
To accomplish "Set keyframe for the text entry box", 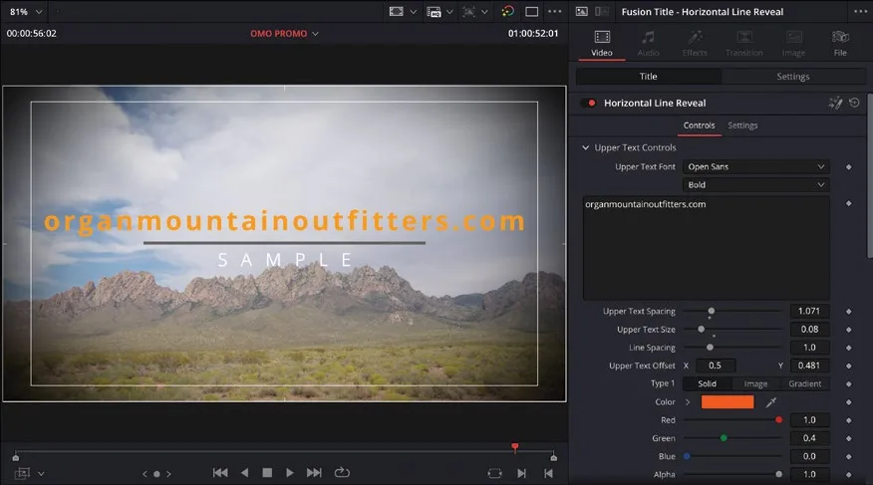I will [848, 203].
